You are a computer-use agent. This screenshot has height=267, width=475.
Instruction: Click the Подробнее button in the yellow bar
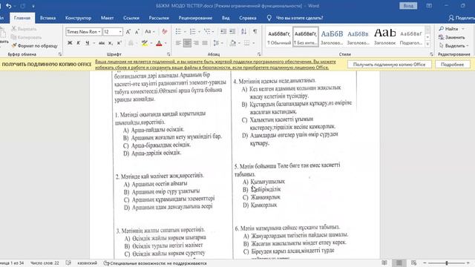click(x=452, y=65)
